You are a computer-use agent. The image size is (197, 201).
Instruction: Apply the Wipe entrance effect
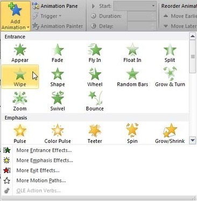coord(20,77)
